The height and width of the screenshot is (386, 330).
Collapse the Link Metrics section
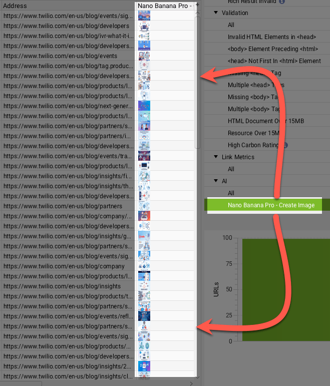(x=216, y=157)
